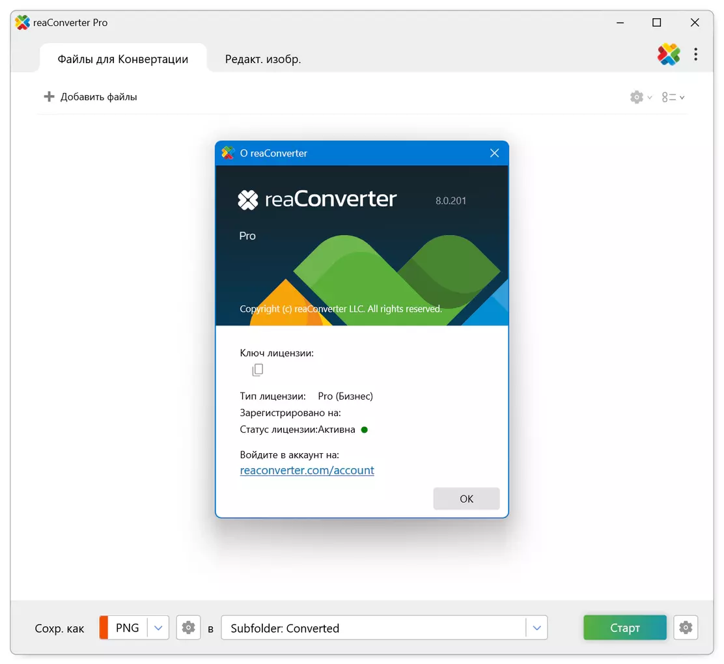Open the settings gear next to Старт
Screen dimensions: 724x664
[x=686, y=628]
